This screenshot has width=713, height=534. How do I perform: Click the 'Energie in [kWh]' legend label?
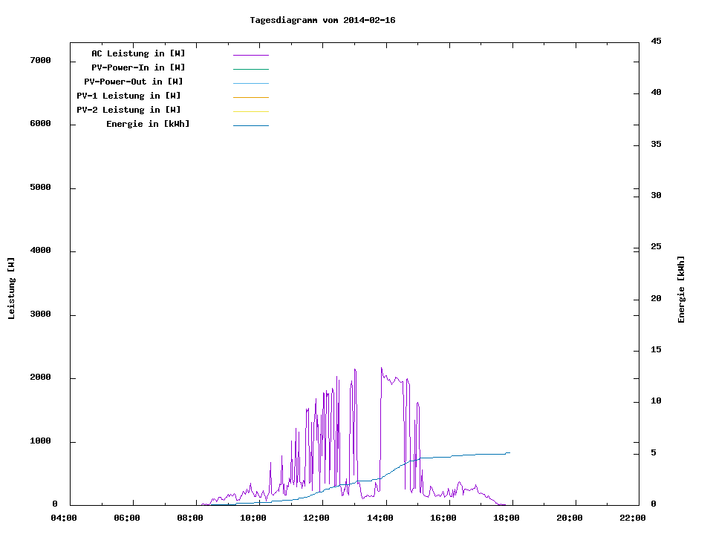(x=148, y=124)
